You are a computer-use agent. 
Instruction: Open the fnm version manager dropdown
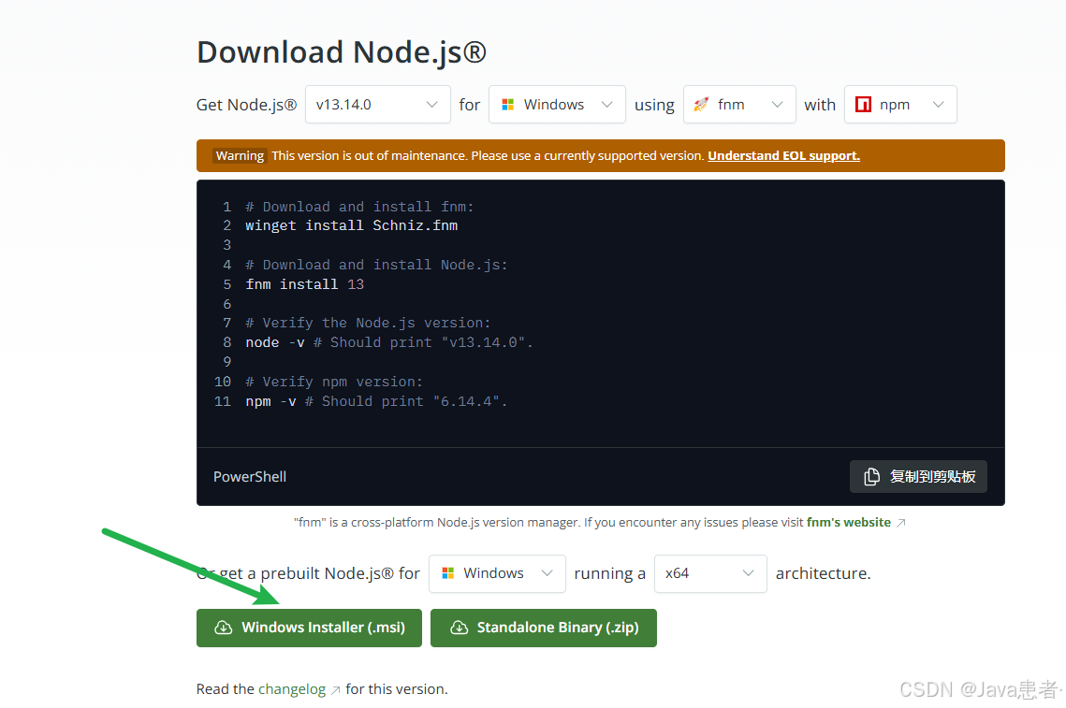click(x=739, y=105)
